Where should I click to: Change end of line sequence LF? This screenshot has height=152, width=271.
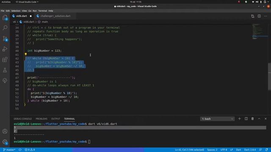tap(232, 150)
